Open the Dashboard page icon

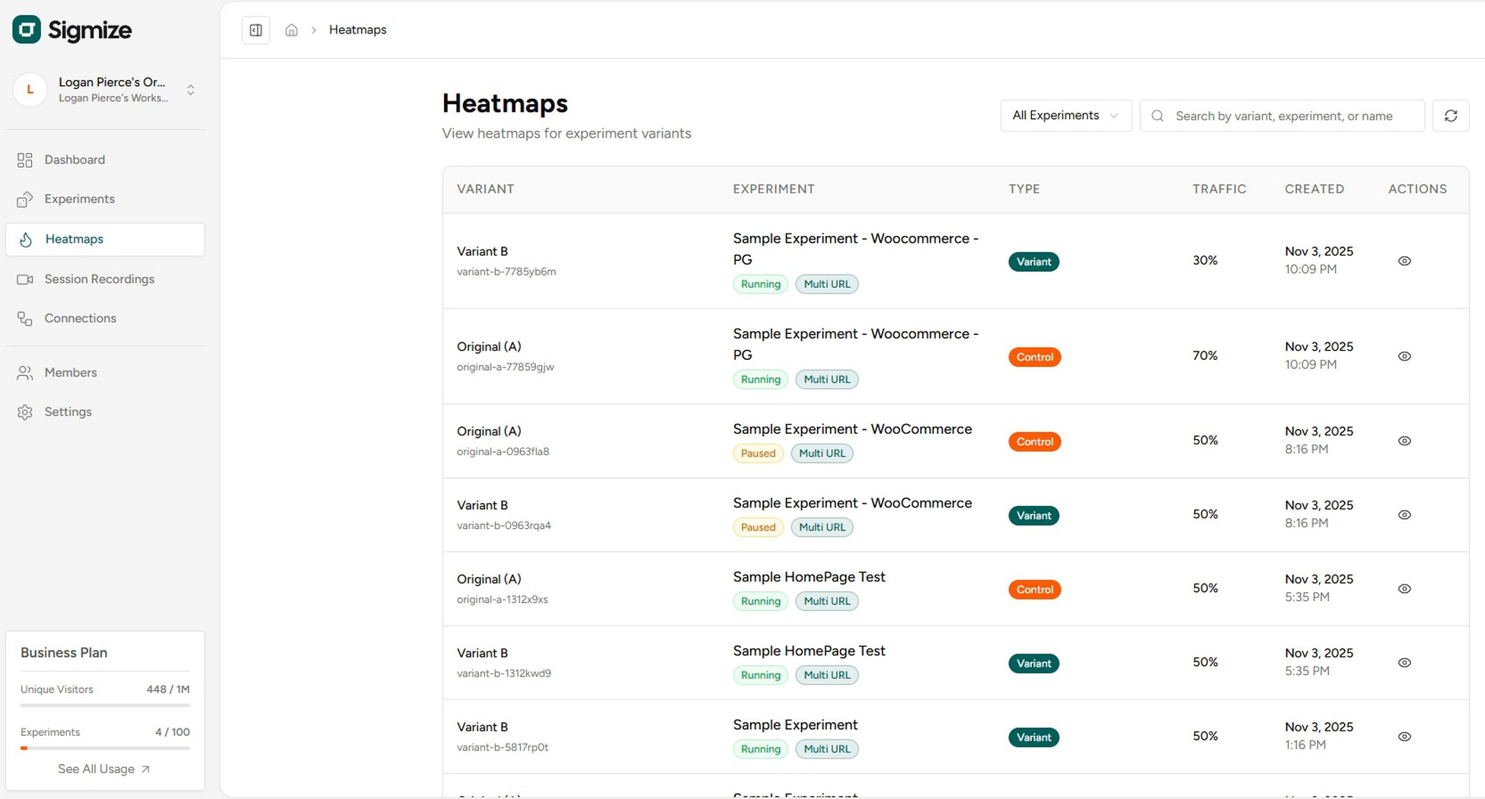tap(24, 160)
